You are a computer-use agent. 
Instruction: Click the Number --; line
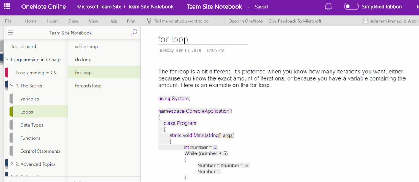click(210, 172)
